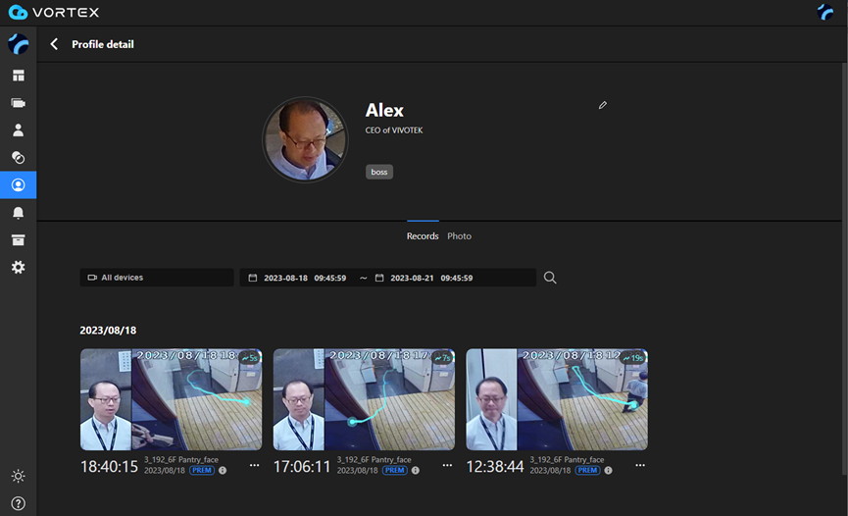
Task: Search records with magnifier icon
Action: [x=550, y=278]
